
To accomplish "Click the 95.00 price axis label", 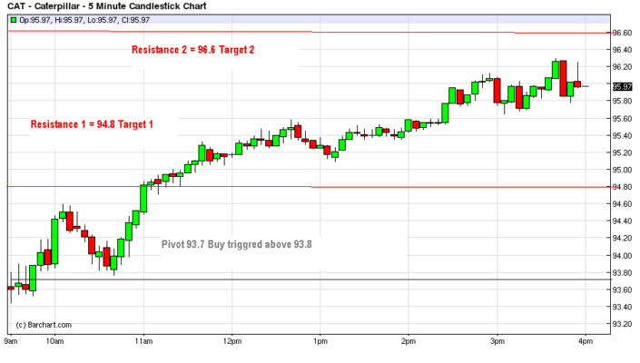I will pos(622,170).
